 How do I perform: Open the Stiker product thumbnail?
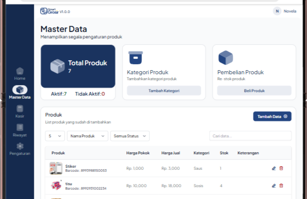(x=56, y=168)
